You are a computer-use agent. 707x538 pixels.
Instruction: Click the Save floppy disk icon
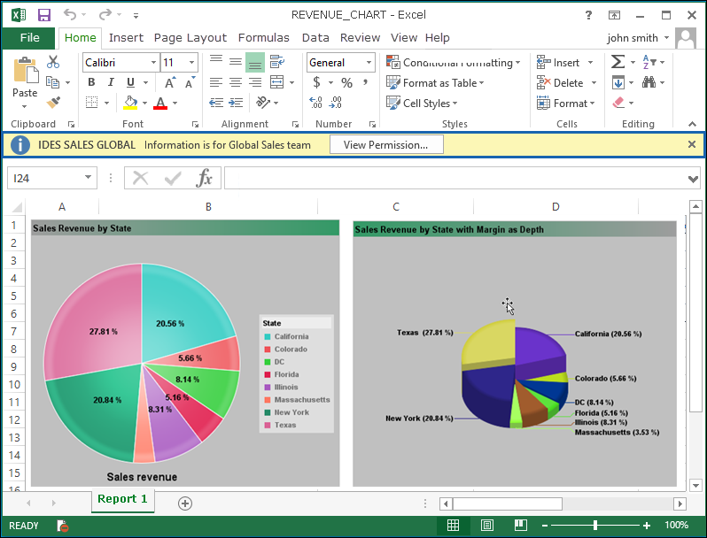coord(43,15)
